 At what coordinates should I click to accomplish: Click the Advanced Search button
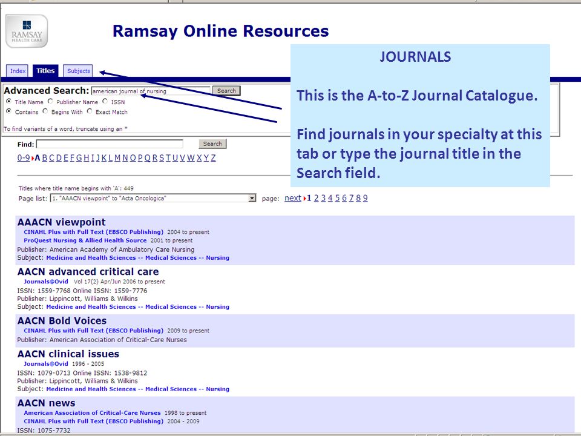coord(226,91)
